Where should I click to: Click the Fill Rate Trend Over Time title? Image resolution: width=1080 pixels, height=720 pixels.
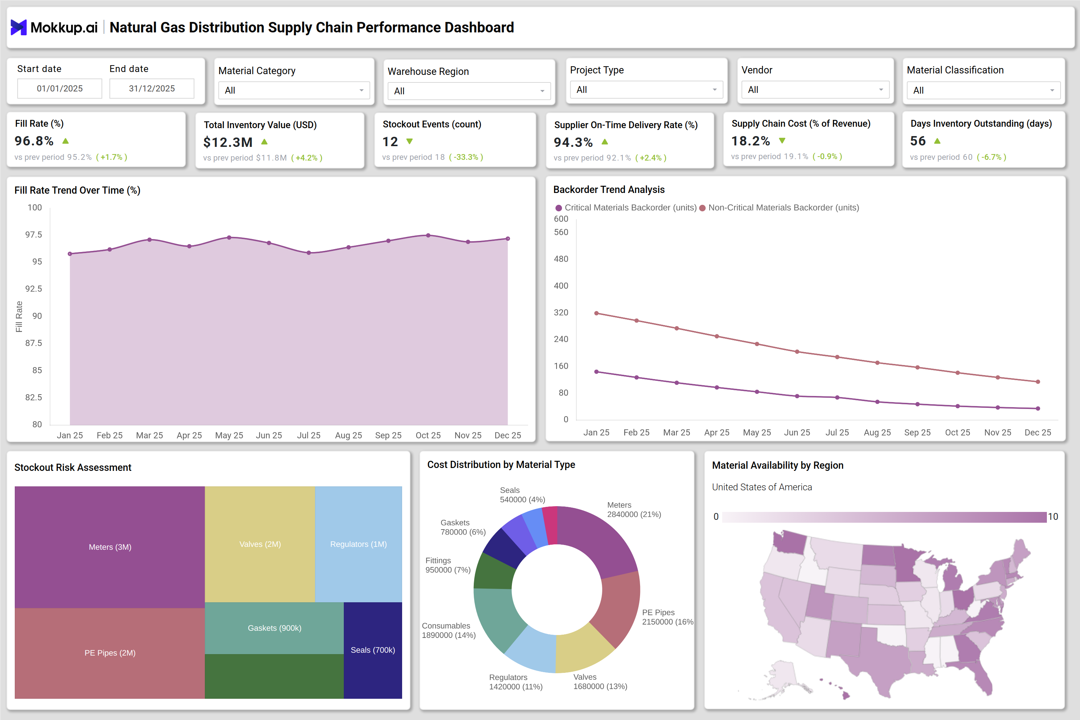pyautogui.click(x=78, y=190)
